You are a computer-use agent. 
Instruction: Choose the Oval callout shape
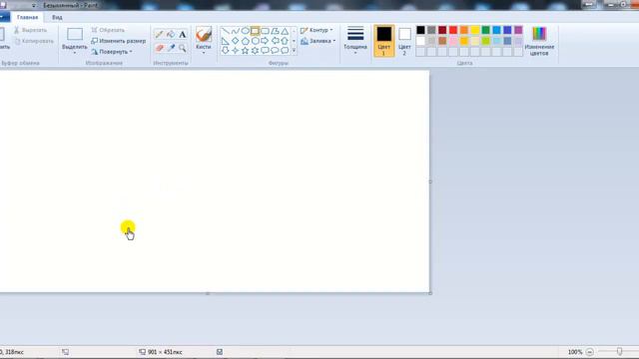pos(275,51)
